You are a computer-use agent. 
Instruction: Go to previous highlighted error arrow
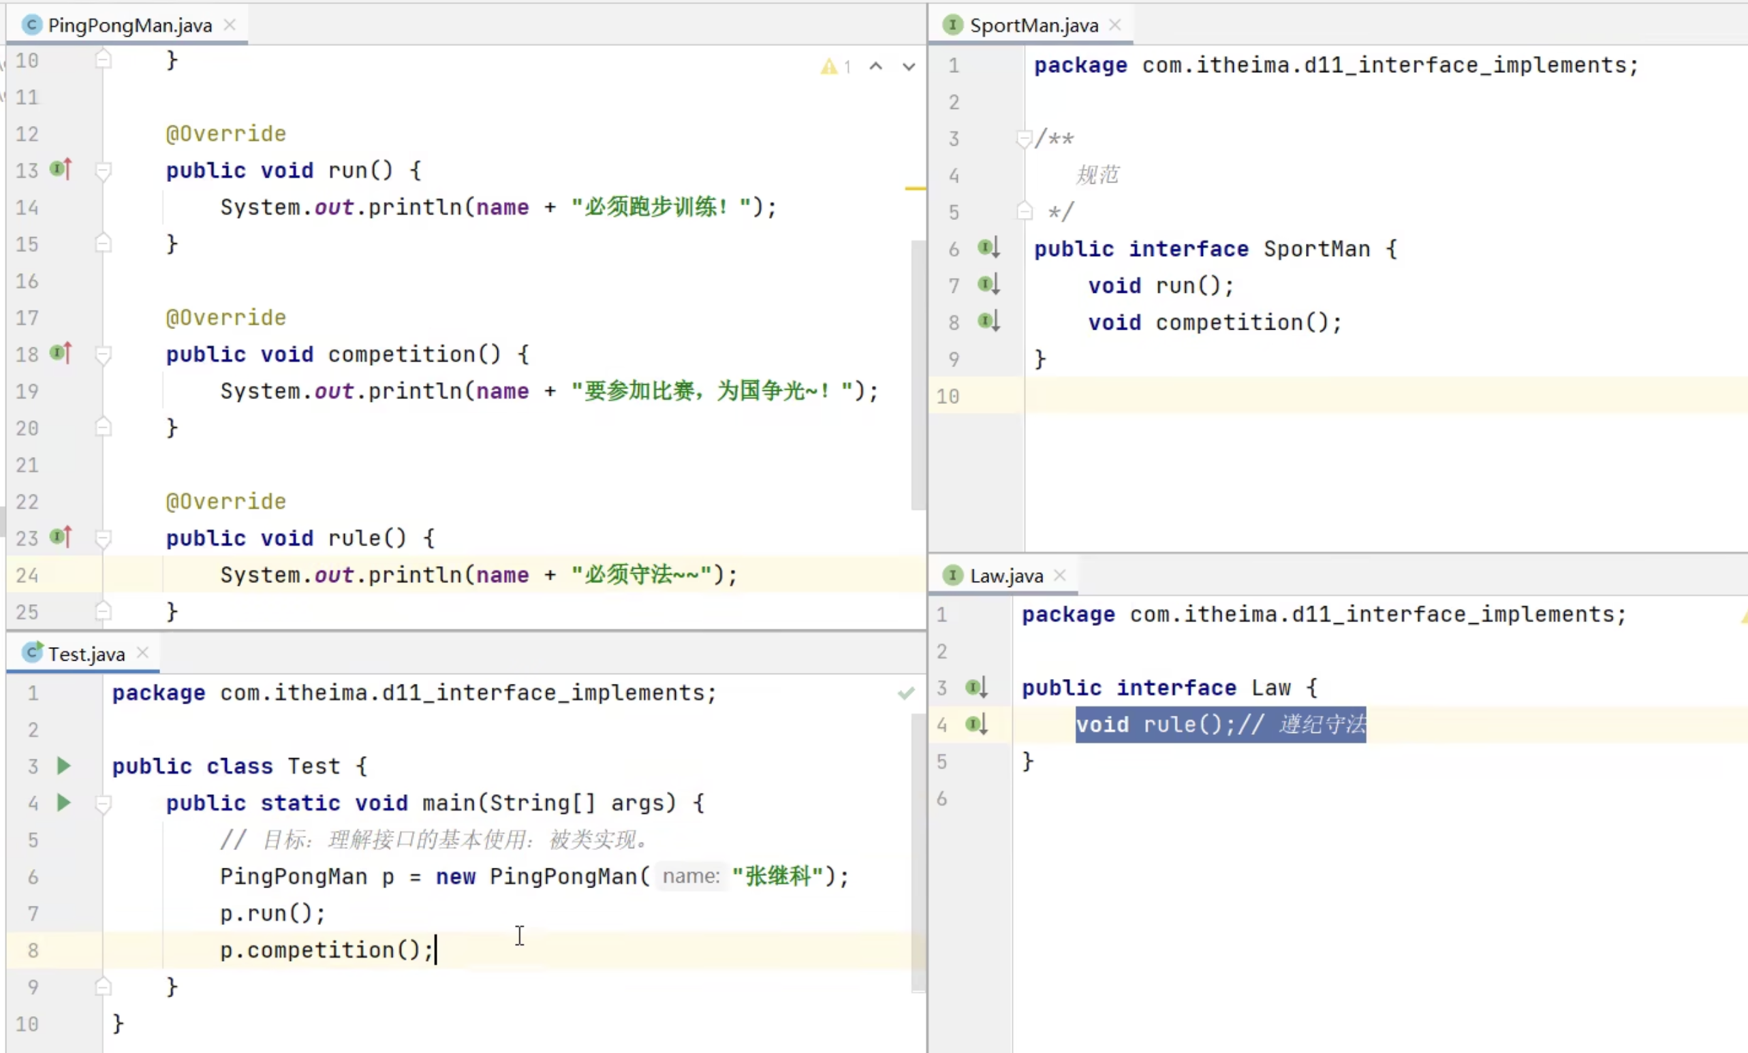coord(876,67)
